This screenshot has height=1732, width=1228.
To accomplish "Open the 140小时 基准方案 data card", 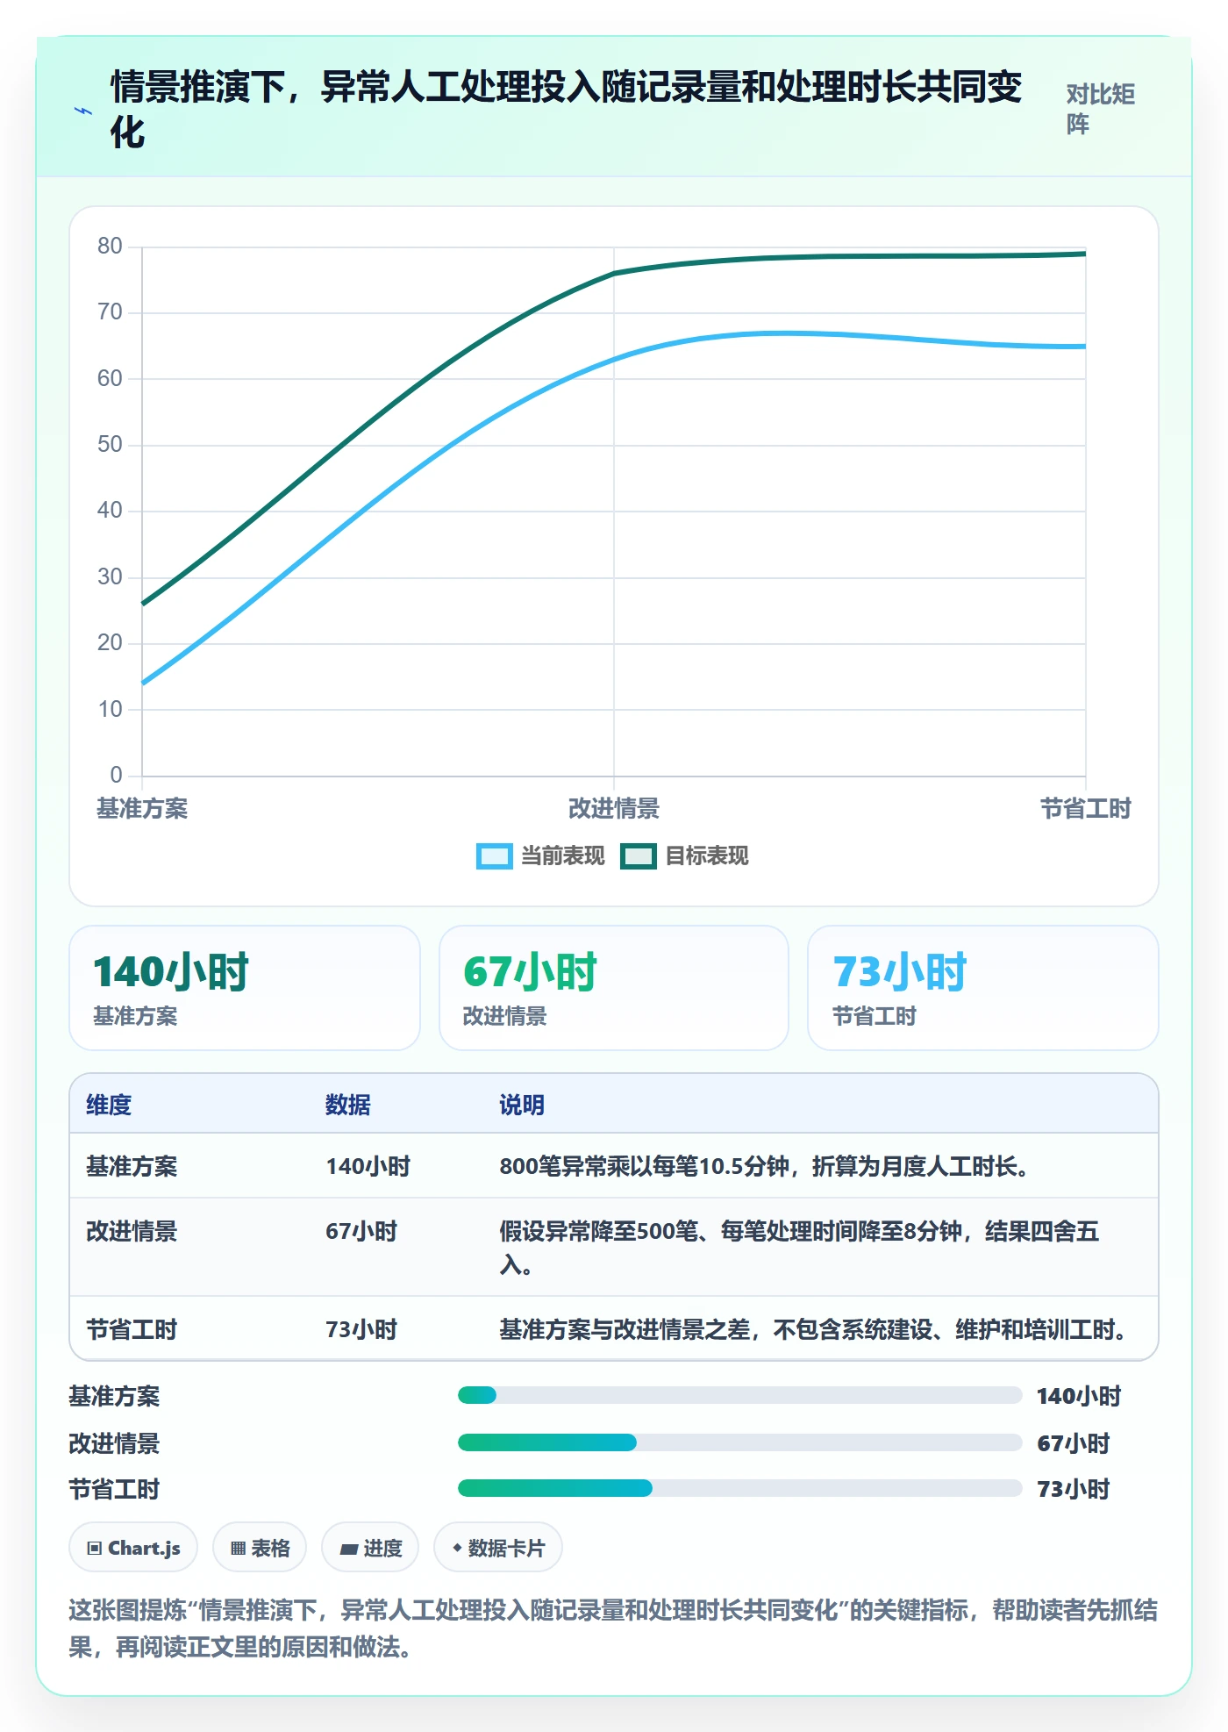I will [245, 988].
